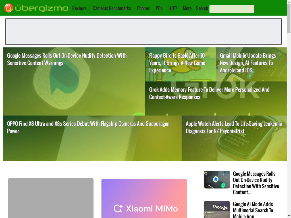Open the Grok Adds Memory Feature article
The image size is (291, 218).
click(x=209, y=93)
